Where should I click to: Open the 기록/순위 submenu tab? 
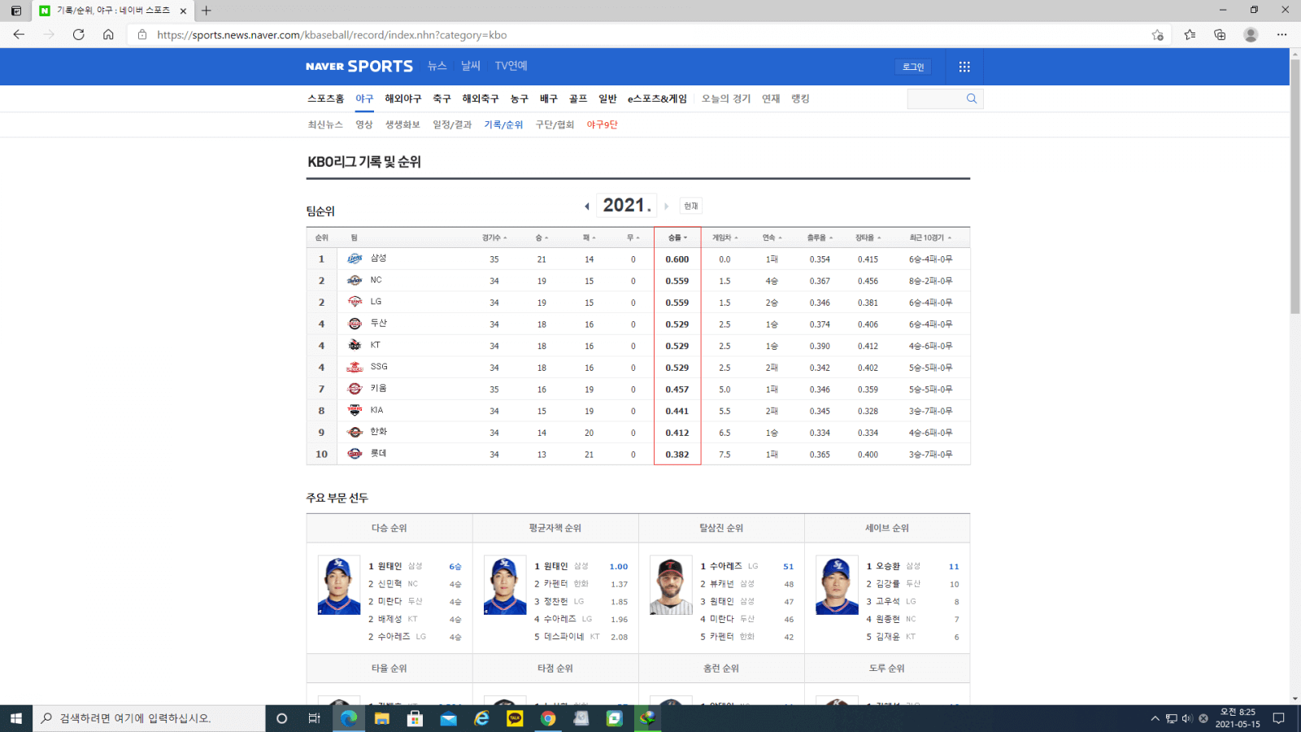pyautogui.click(x=503, y=124)
